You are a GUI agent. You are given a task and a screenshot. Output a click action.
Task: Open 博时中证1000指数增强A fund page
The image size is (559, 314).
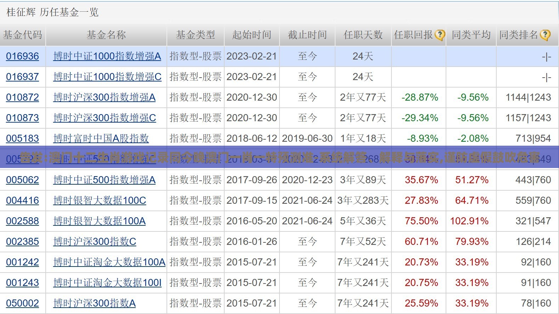coord(107,56)
